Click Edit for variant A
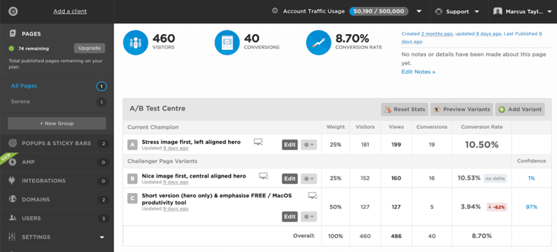The image size is (557, 252). click(290, 144)
